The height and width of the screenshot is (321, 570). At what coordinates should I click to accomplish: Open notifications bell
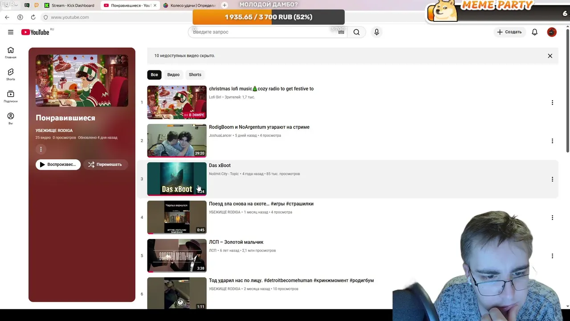click(535, 32)
